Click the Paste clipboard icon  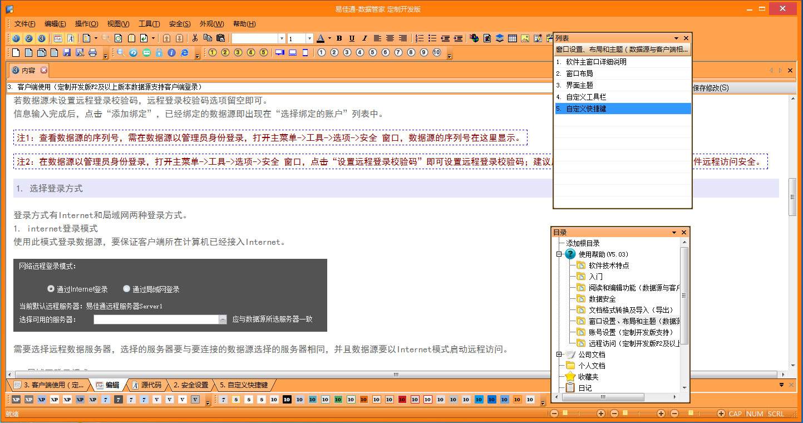220,38
